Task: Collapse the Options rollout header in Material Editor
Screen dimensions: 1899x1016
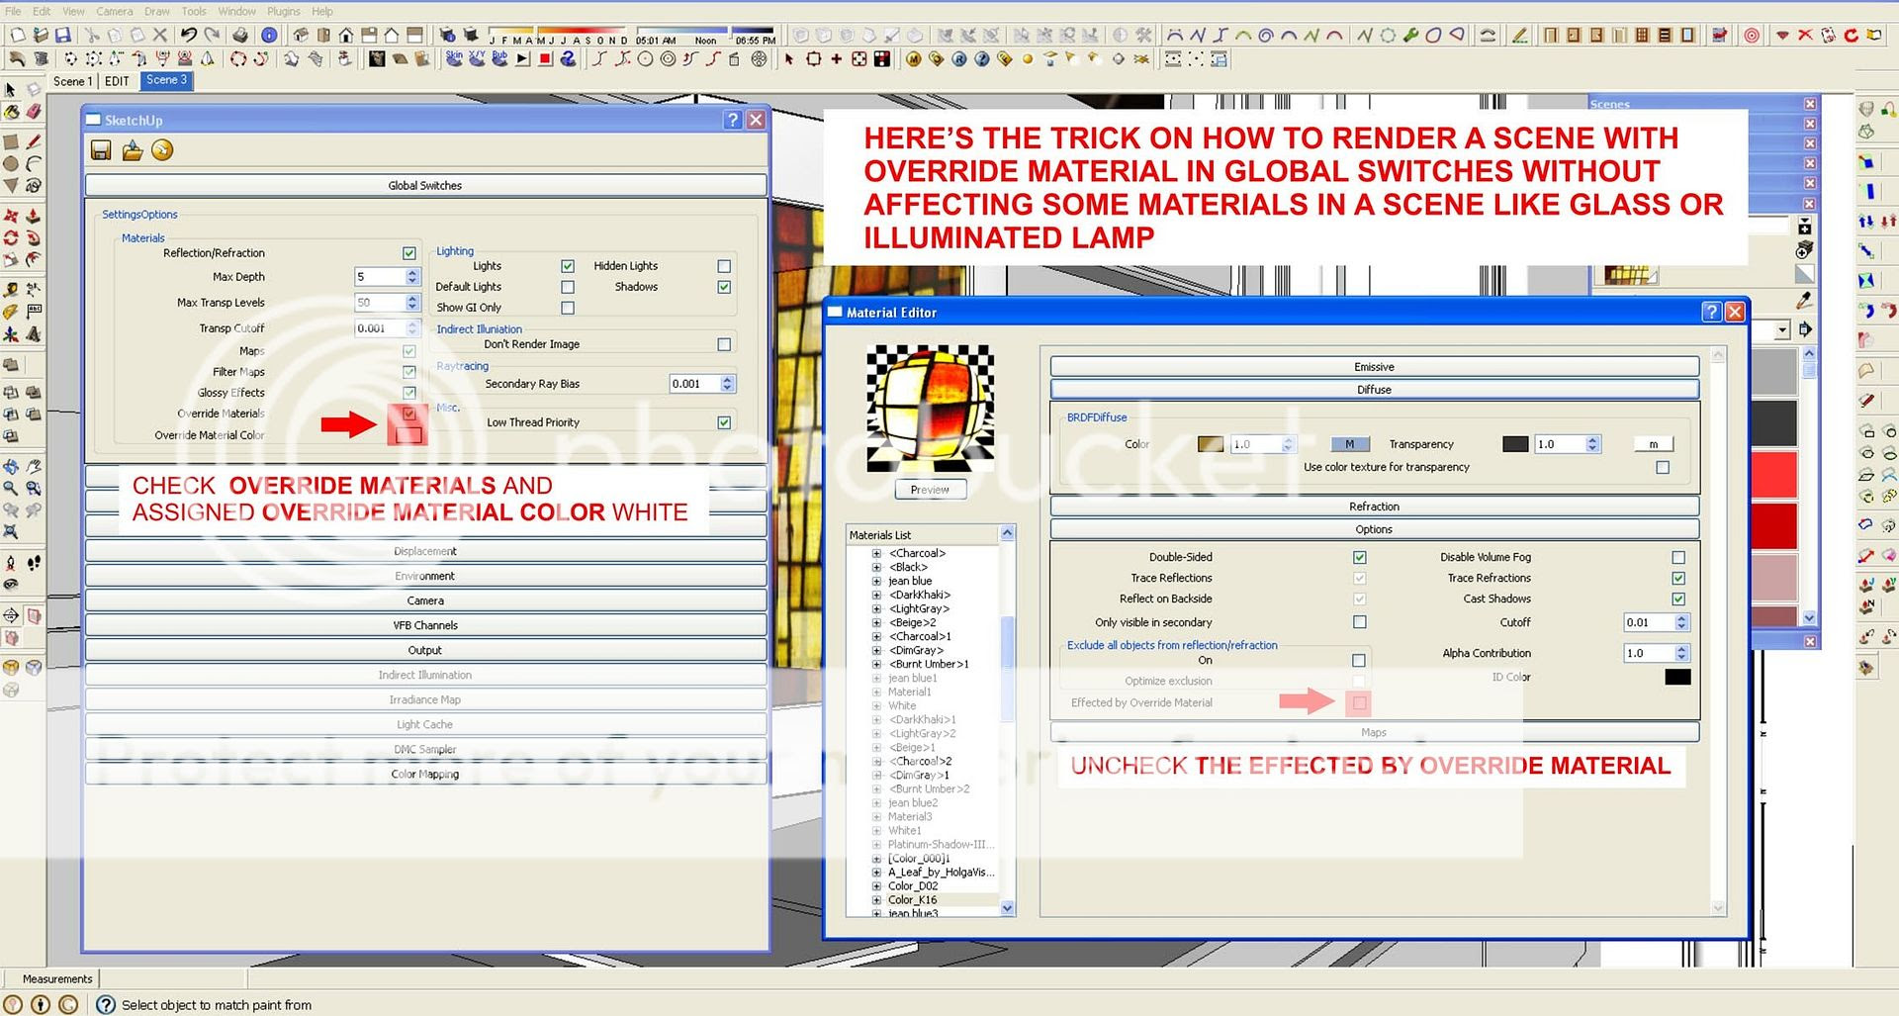Action: click(x=1374, y=528)
